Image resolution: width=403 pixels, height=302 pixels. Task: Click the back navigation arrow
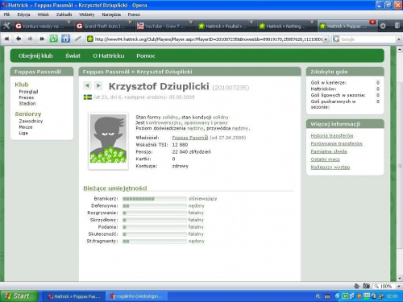click(19, 39)
